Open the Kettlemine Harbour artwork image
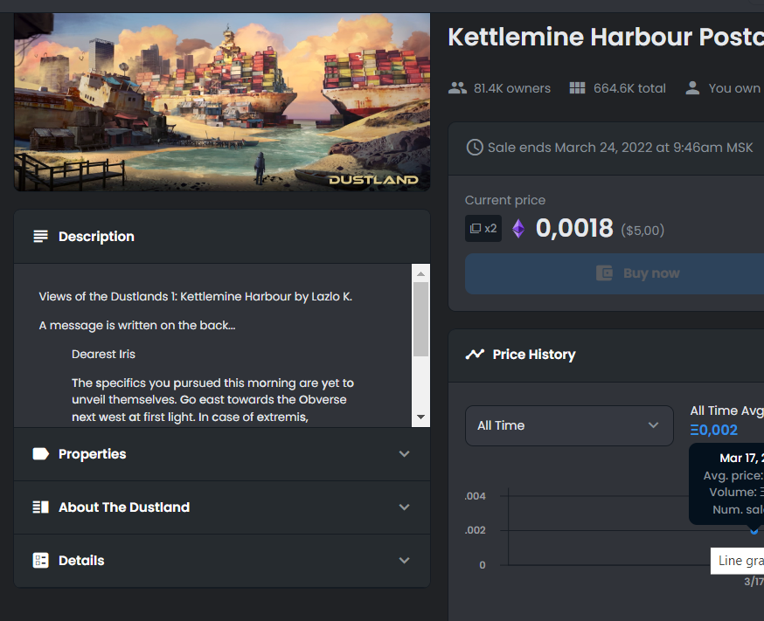 [222, 101]
